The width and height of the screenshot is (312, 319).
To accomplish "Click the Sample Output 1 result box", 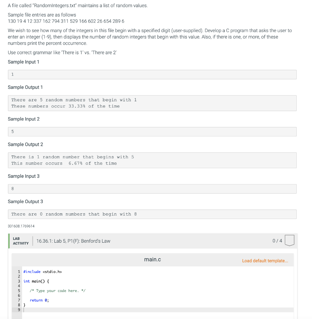I will [x=152, y=103].
